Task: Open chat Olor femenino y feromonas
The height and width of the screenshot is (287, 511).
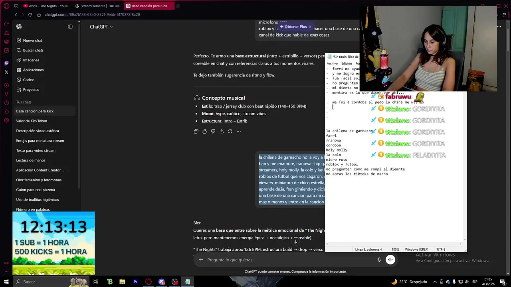Action: pyautogui.click(x=39, y=180)
